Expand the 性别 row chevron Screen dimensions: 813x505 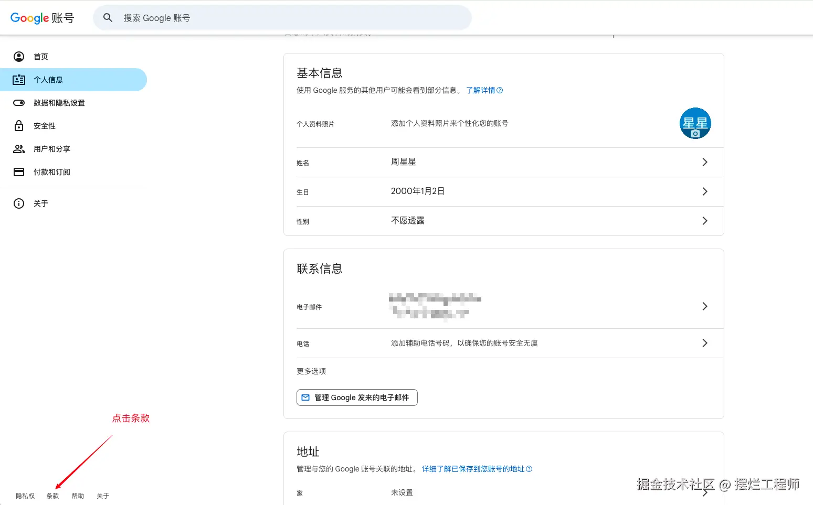click(705, 221)
